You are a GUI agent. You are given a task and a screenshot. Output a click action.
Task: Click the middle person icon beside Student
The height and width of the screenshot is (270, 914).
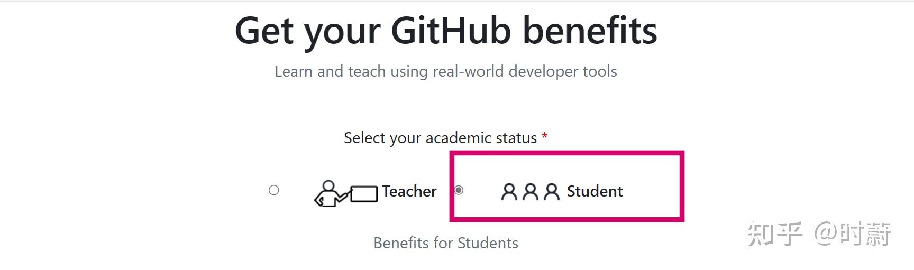click(530, 191)
